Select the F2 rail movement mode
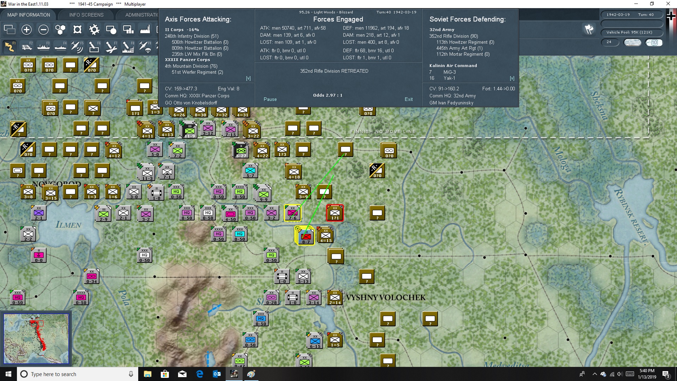This screenshot has height=381, width=677. pyautogui.click(x=26, y=47)
